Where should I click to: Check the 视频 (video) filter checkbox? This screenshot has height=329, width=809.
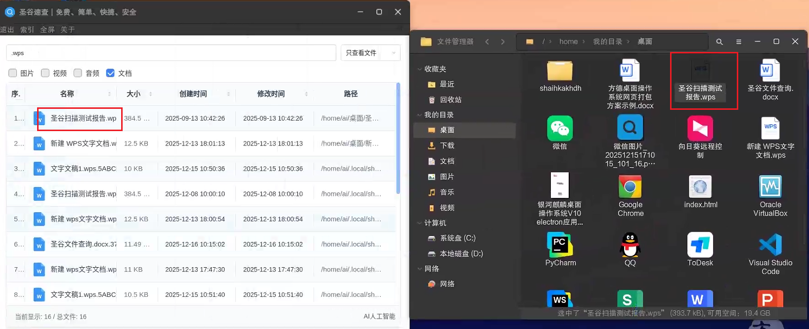pos(45,73)
